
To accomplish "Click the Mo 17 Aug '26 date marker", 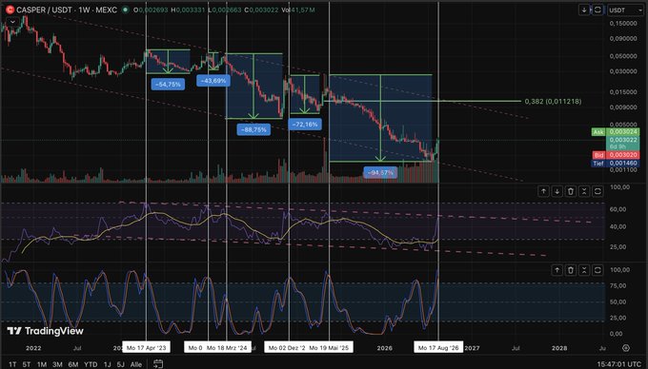I will 438,347.
